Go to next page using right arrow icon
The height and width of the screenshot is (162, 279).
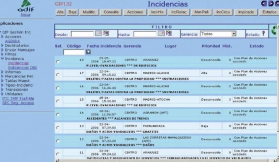click(x=271, y=3)
